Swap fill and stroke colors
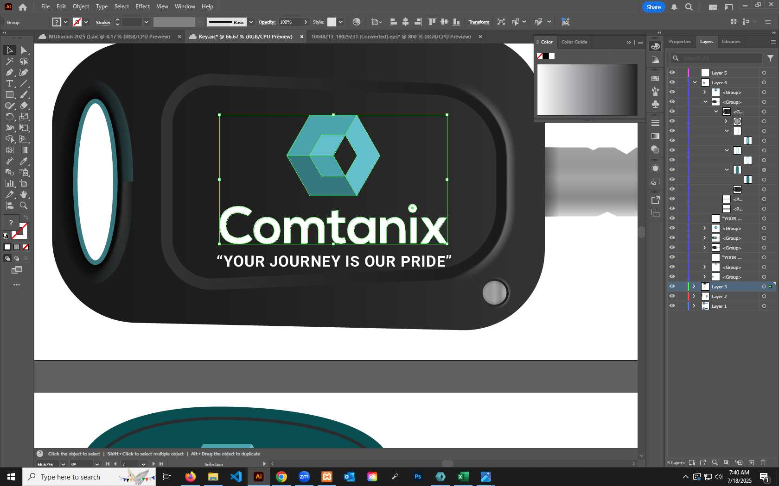Image resolution: width=779 pixels, height=486 pixels. [x=26, y=218]
